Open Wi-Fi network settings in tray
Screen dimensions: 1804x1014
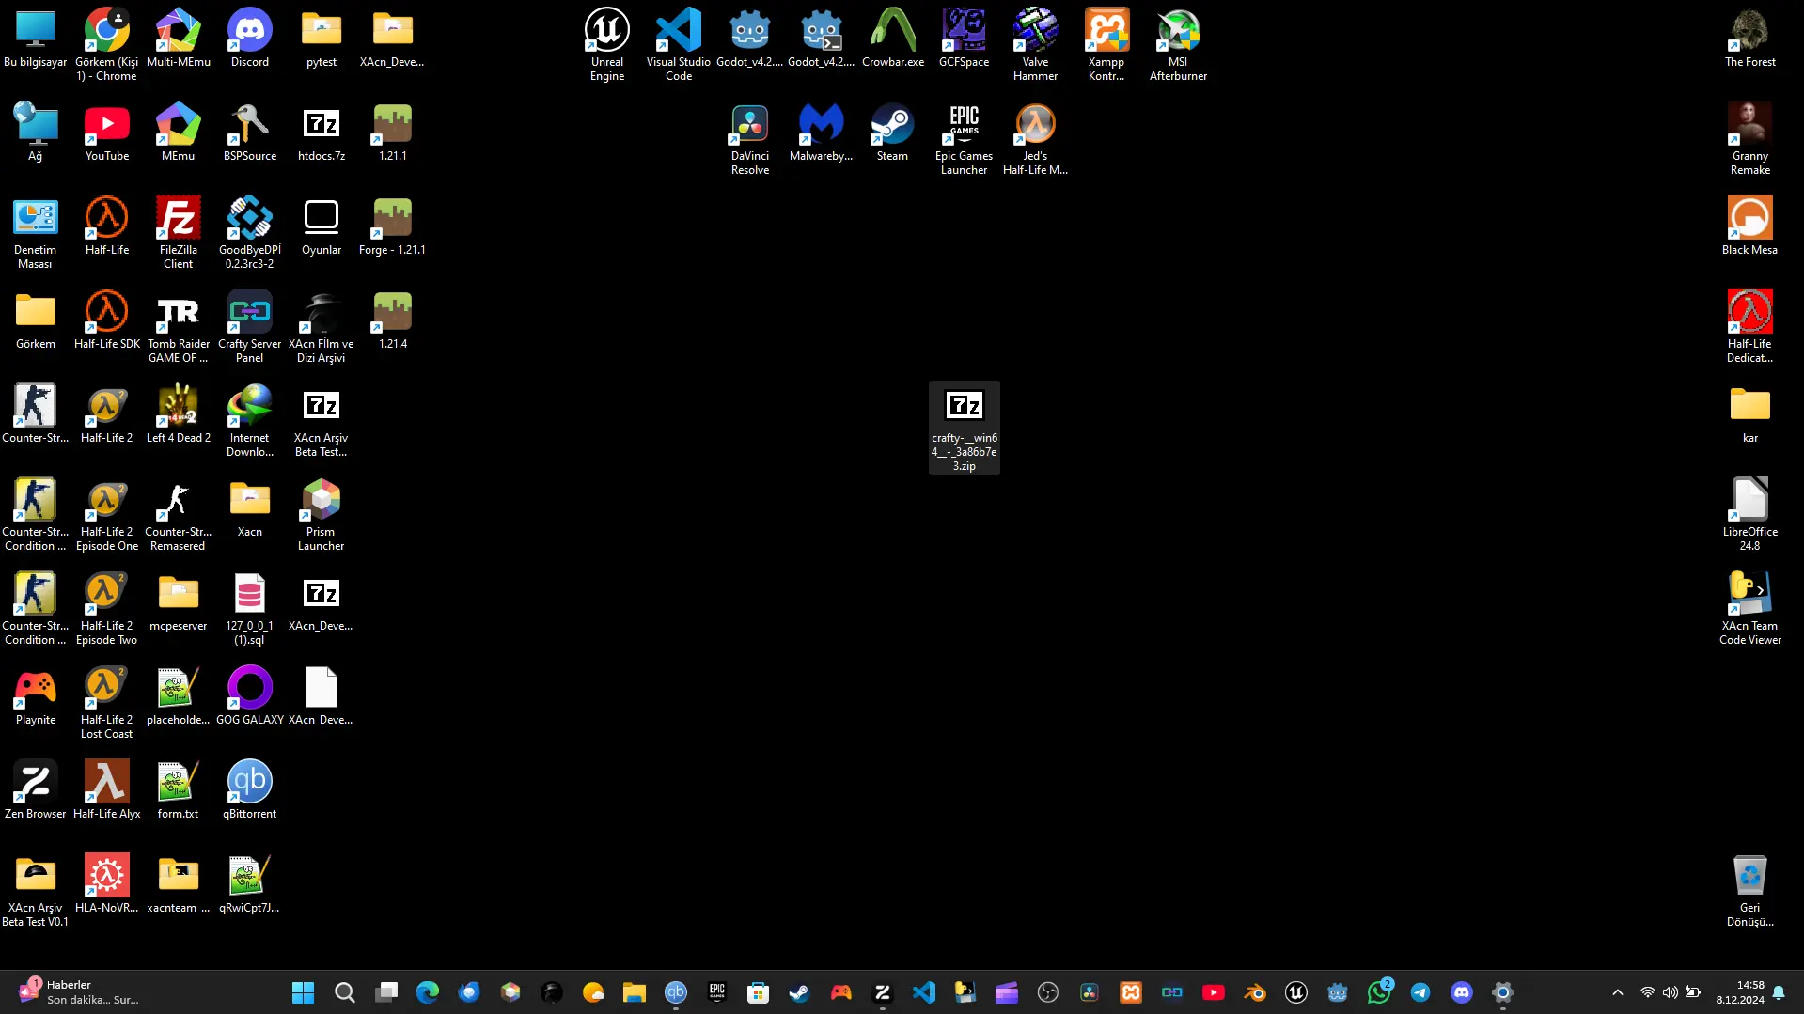coord(1647,992)
